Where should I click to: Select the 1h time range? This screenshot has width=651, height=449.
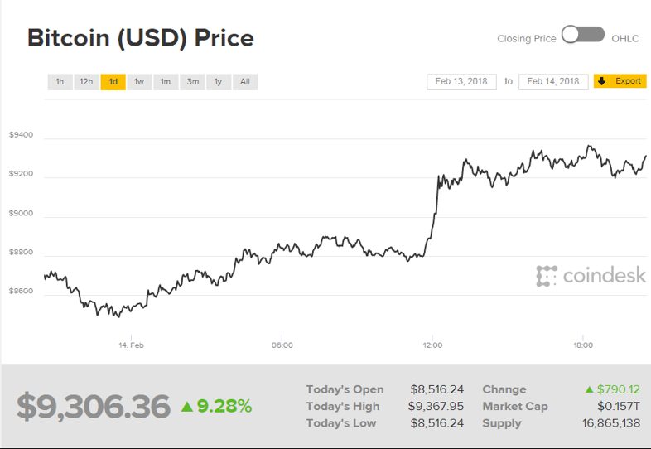click(60, 81)
